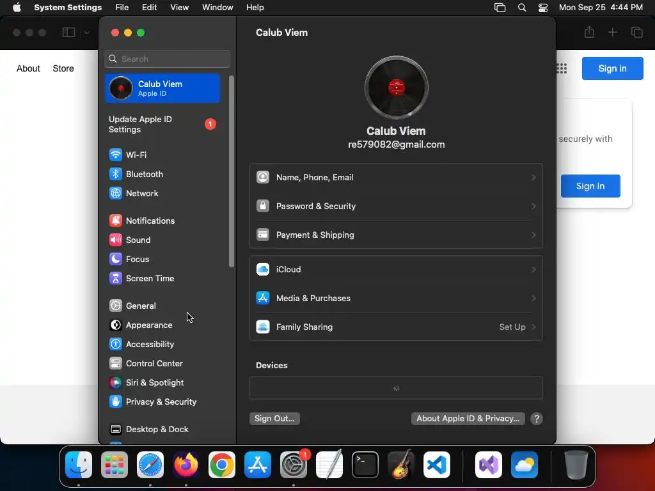The image size is (655, 491).
Task: Click Safari share button in background window
Action: click(x=589, y=32)
